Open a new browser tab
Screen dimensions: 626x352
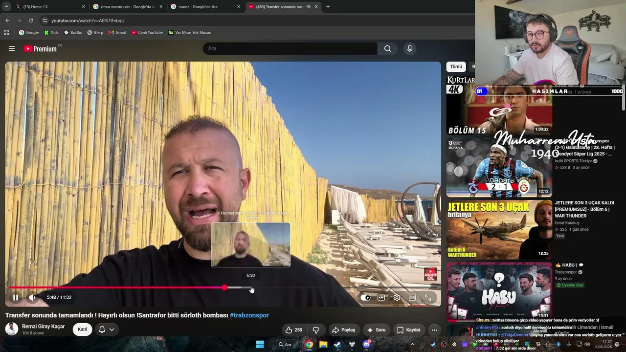click(x=328, y=7)
